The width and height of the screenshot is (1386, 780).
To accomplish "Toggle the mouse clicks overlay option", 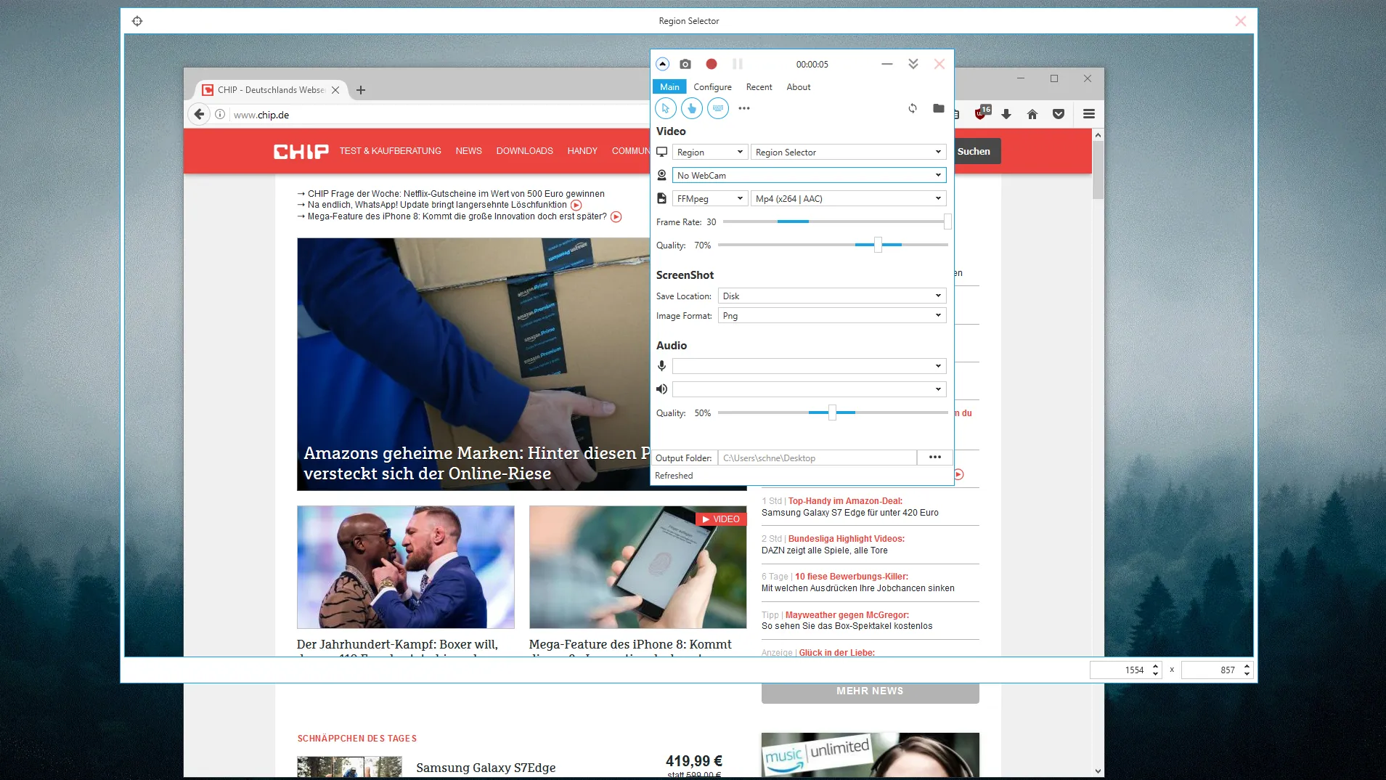I will tap(691, 108).
